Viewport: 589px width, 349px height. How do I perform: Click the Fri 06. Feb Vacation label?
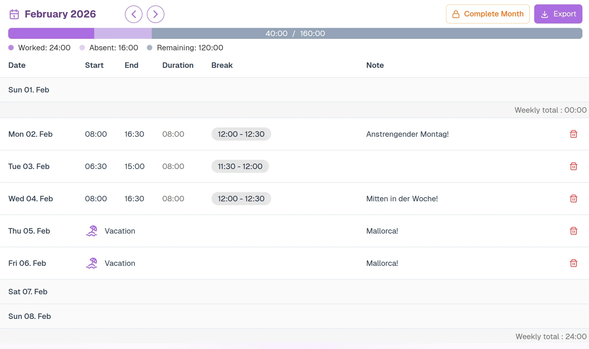[120, 263]
